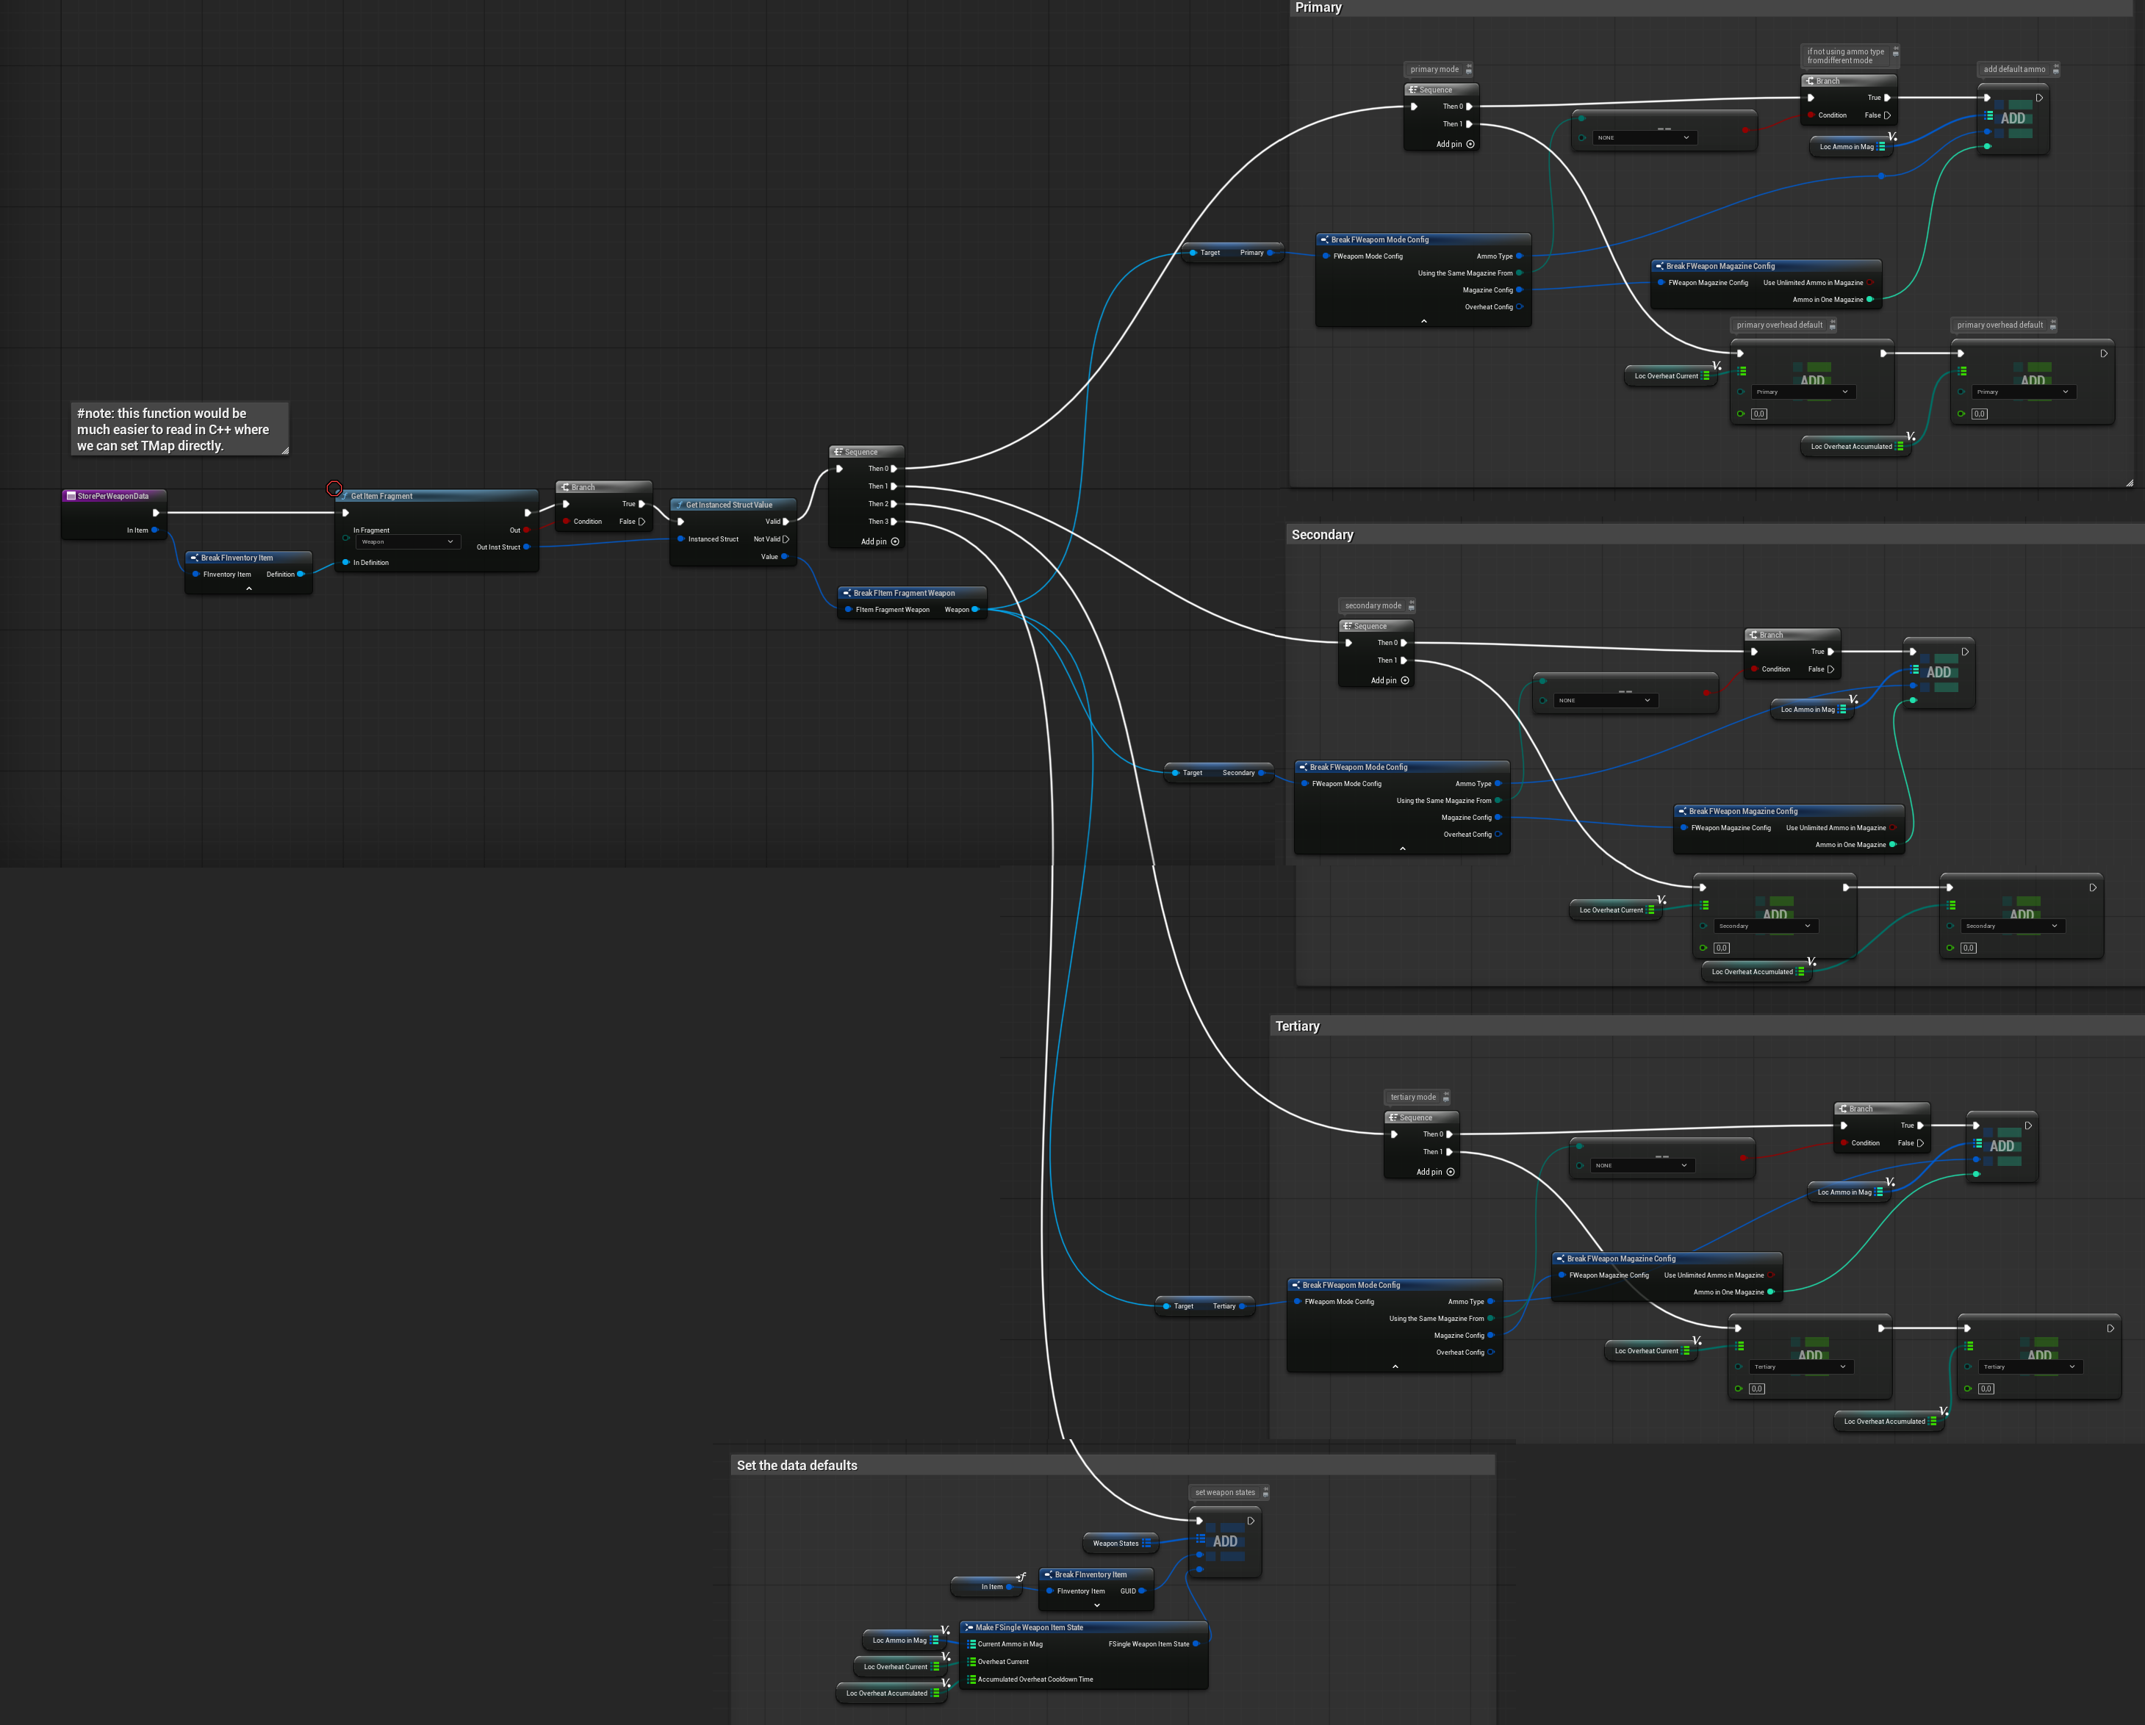
Task: Click Add pin icon on the main Sequence node
Action: point(894,542)
